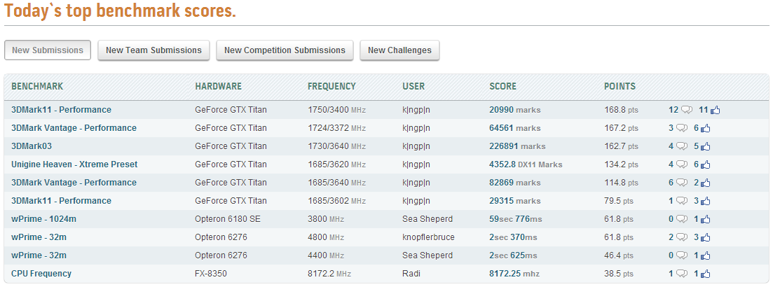Select New Competition Submissions tab
This screenshot has width=773, height=287.
[x=285, y=50]
